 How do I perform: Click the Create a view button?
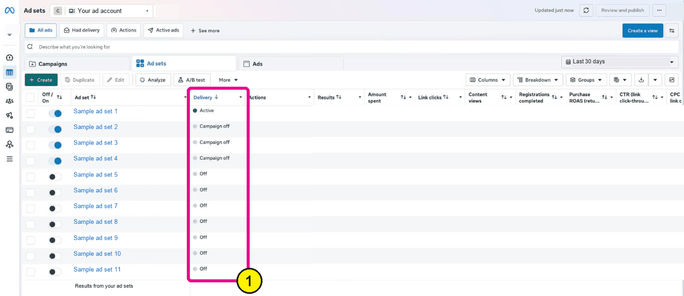tap(643, 31)
